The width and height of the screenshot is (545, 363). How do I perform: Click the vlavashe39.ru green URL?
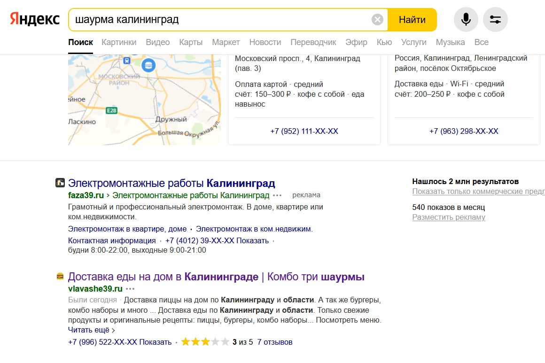pos(95,289)
